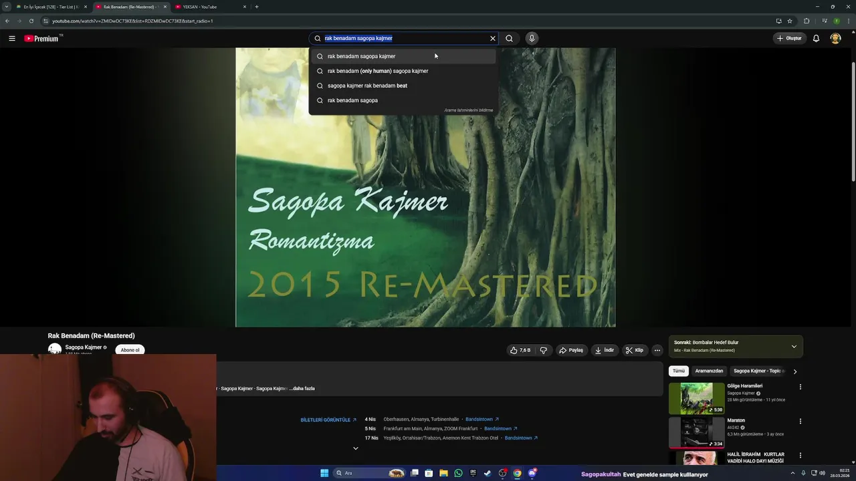Screen dimensions: 856x481
Task: Dislike the video thumbs-down
Action: (543, 350)
